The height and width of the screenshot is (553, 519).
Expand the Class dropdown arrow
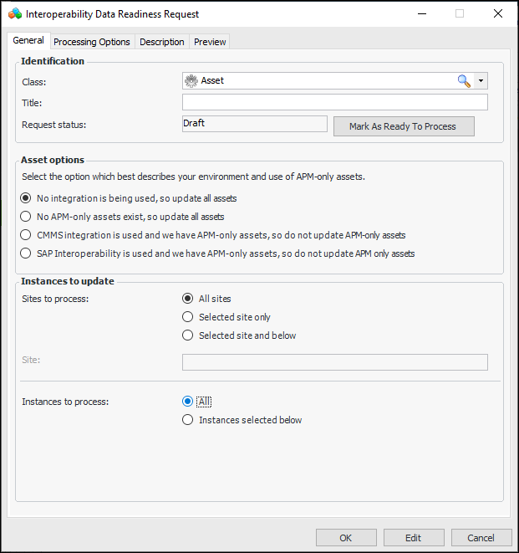coord(481,81)
